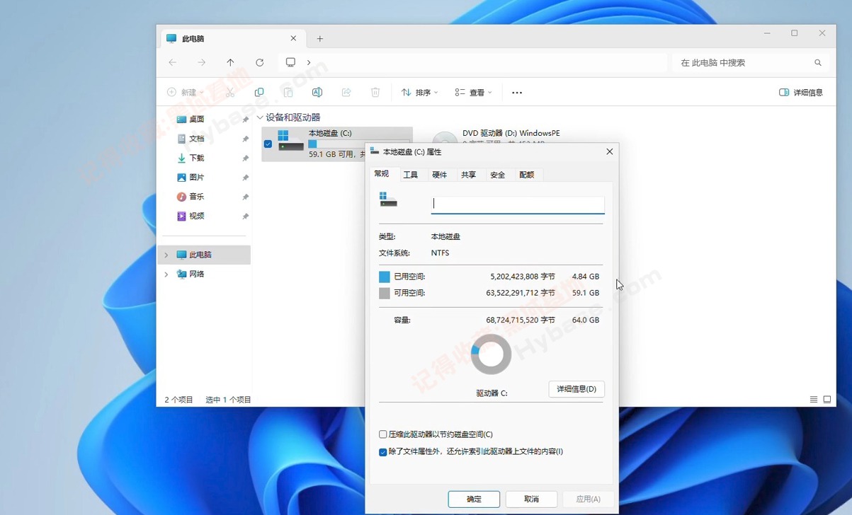
Task: Click the rename icon in toolbar
Action: tap(317, 93)
